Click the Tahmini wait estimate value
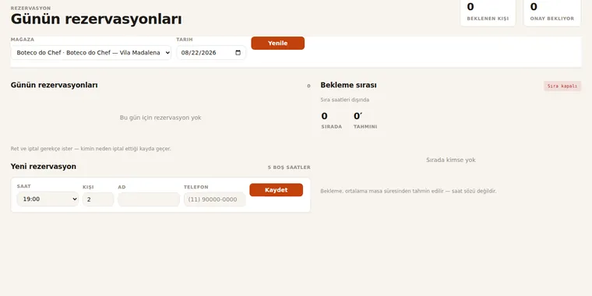Screen dimensions: 592x296 [x=358, y=116]
